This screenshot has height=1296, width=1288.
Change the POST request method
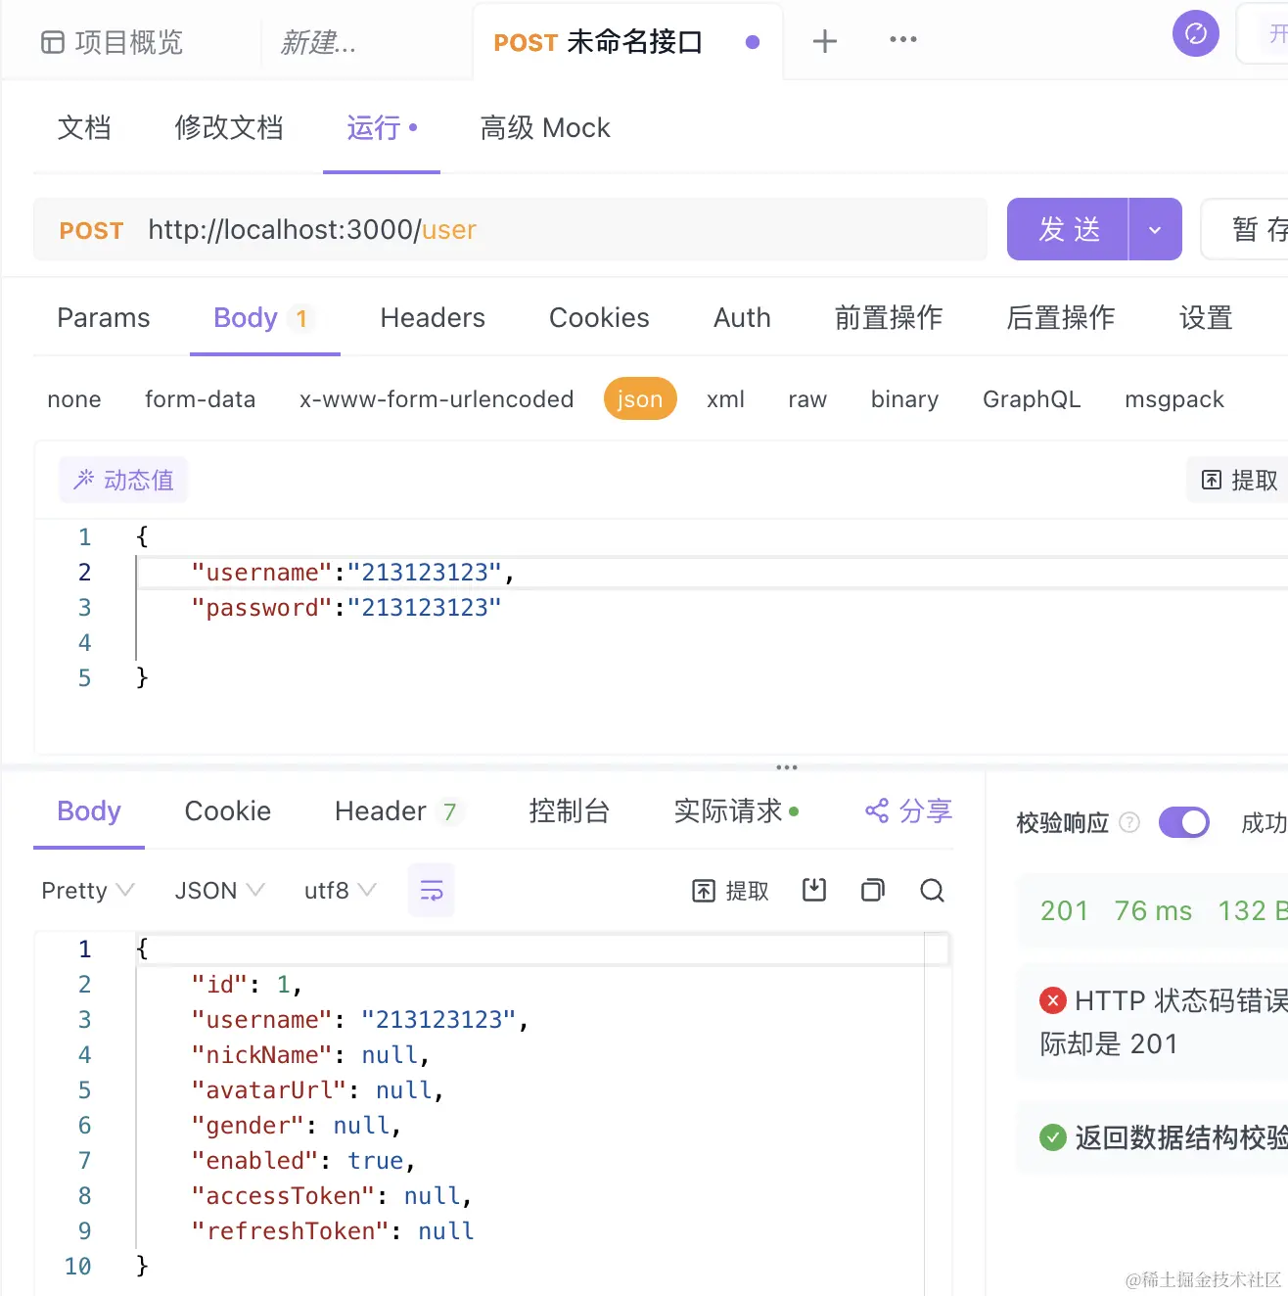pyautogui.click(x=92, y=231)
